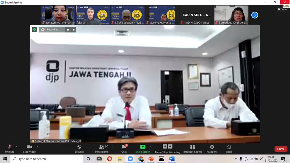Screen dimensions: 290x163
Task: Open the Reactions menu
Action: click(x=212, y=147)
